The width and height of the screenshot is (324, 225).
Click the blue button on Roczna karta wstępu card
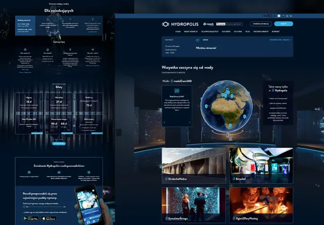(x=67, y=133)
